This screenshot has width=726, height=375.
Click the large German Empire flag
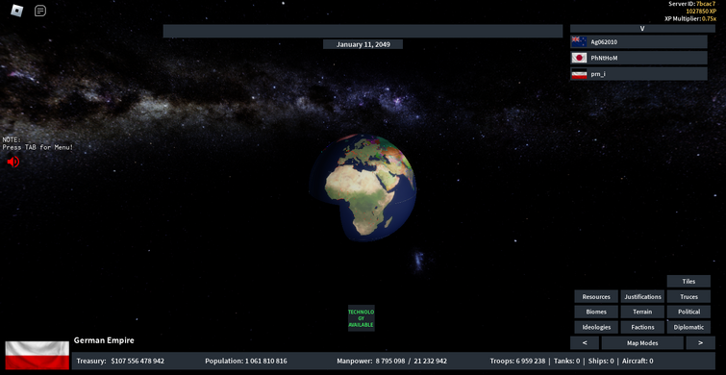click(x=38, y=356)
